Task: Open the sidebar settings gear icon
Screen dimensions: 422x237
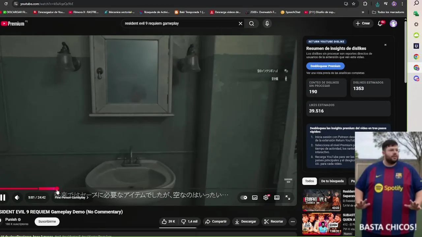Action: pos(416,24)
